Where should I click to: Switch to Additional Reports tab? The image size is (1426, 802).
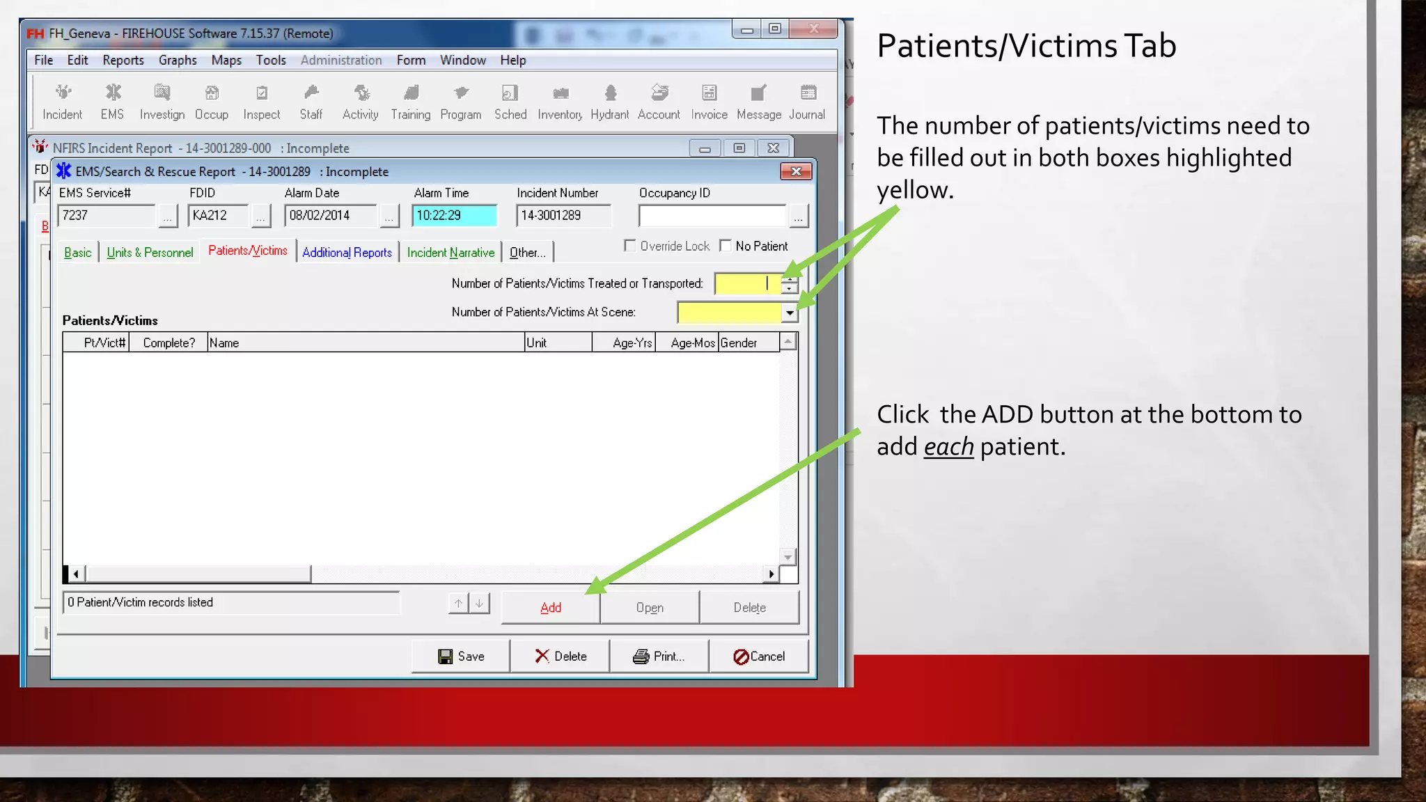pyautogui.click(x=347, y=253)
